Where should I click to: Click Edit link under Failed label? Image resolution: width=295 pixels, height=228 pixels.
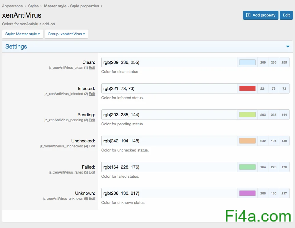[x=92, y=172]
